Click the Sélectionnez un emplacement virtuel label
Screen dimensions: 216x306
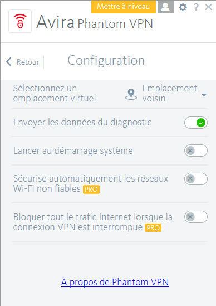(55, 93)
